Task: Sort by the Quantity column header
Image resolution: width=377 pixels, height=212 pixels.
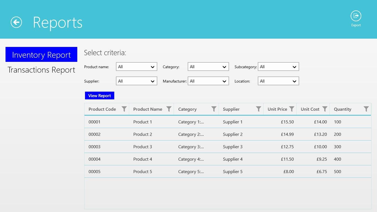Action: 343,109
